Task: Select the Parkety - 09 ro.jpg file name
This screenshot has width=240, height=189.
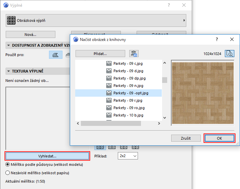Action: (x=129, y=108)
